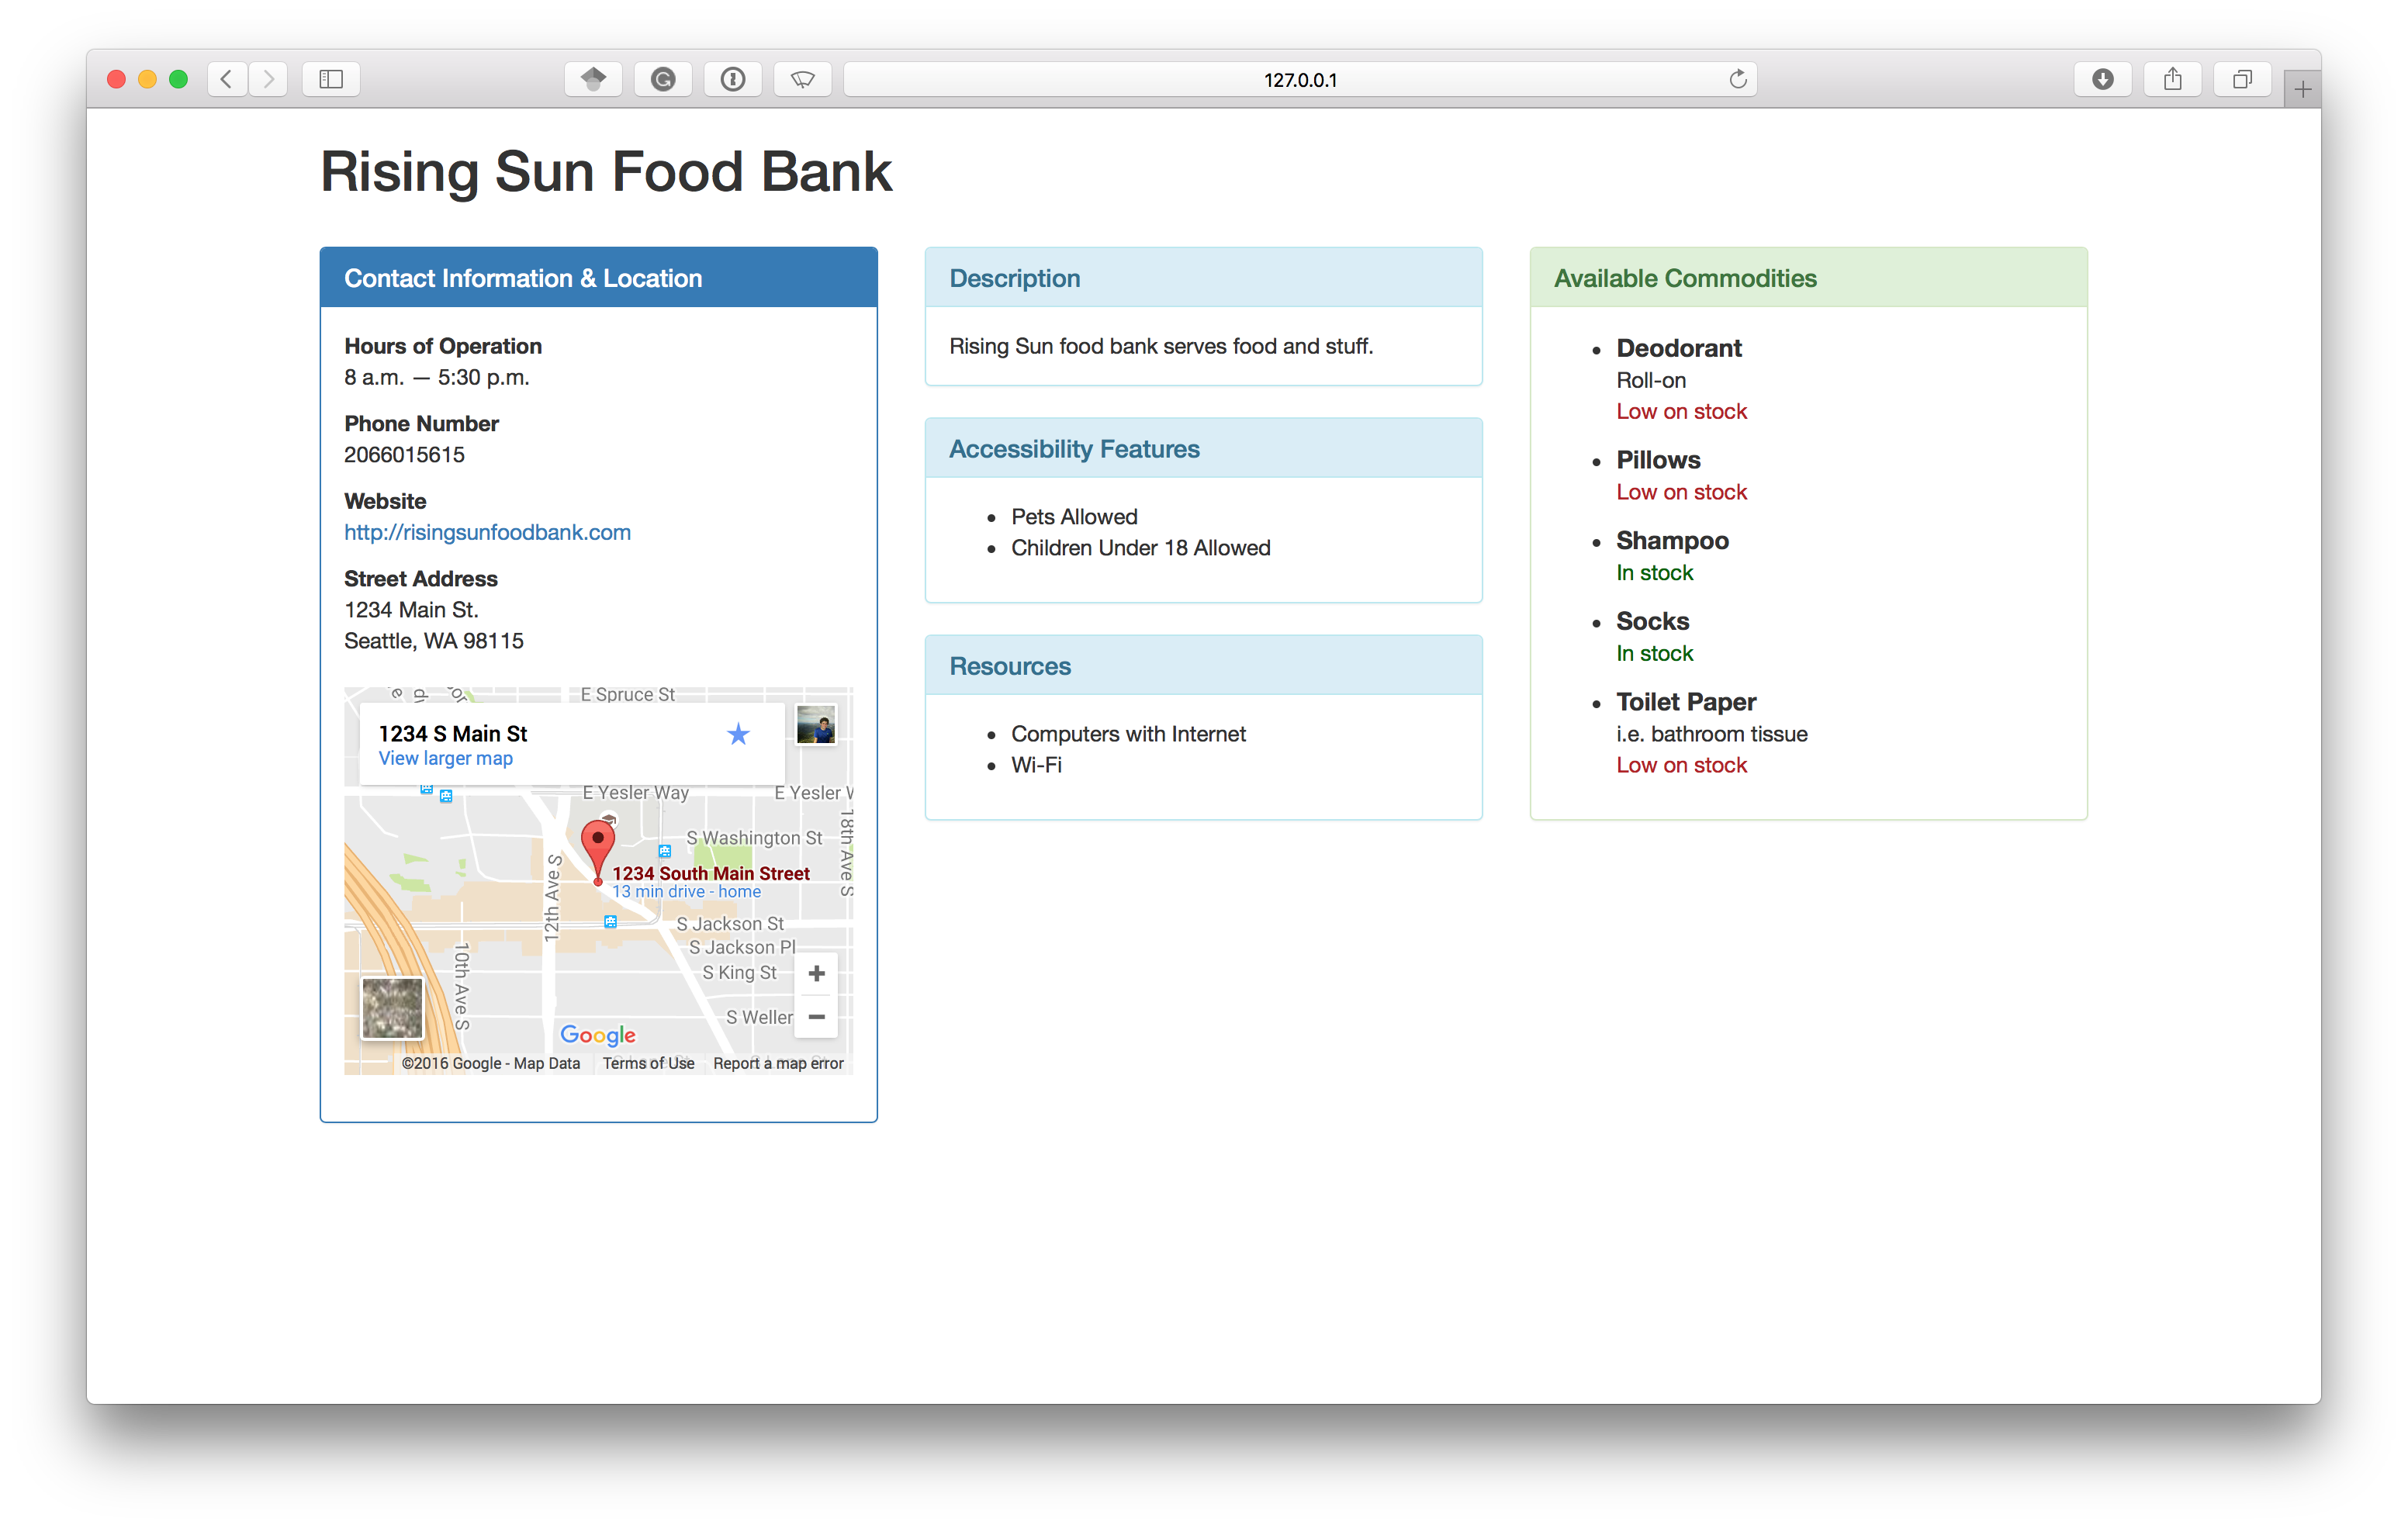
Task: Show all tabs overview
Action: point(2242,79)
